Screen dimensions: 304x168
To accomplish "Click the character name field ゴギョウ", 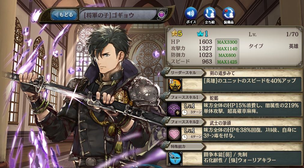I will tap(118, 15).
